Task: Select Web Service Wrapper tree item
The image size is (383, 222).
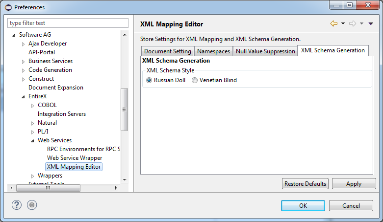Action: [x=75, y=158]
